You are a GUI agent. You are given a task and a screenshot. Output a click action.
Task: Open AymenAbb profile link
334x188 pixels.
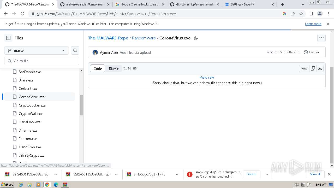pyautogui.click(x=109, y=52)
